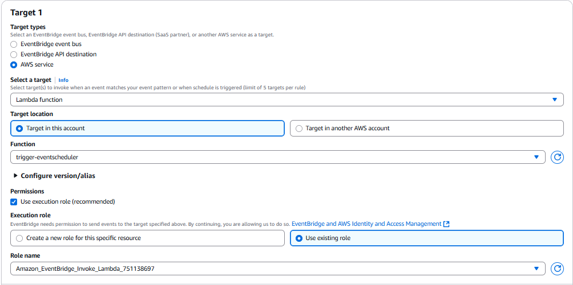Image resolution: width=573 pixels, height=285 pixels.
Task: Select Create a new role option
Action: [x=20, y=238]
